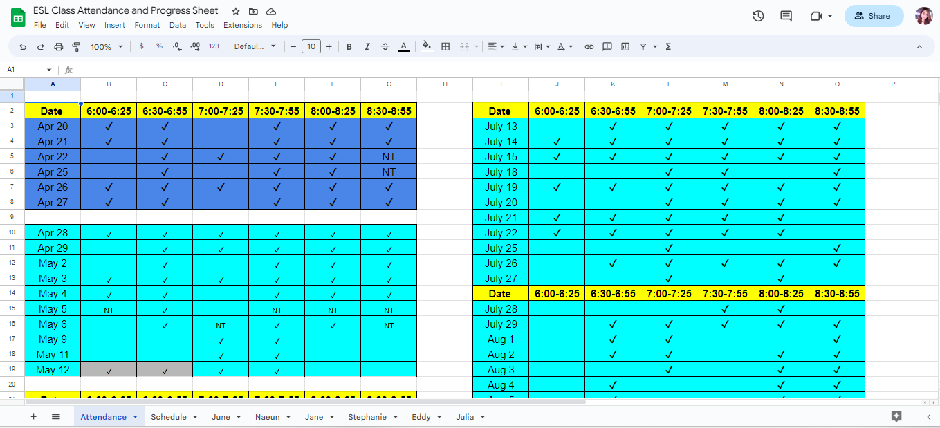
Task: Open the Name Box dropdown arrow
Action: point(49,70)
